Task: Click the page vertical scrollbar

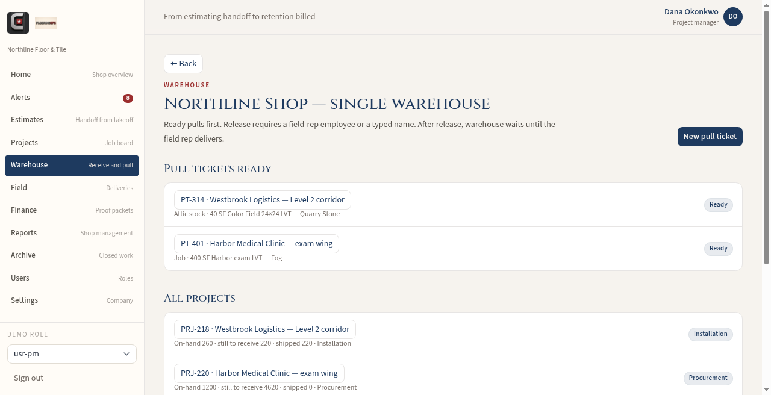Action: pos(766,137)
